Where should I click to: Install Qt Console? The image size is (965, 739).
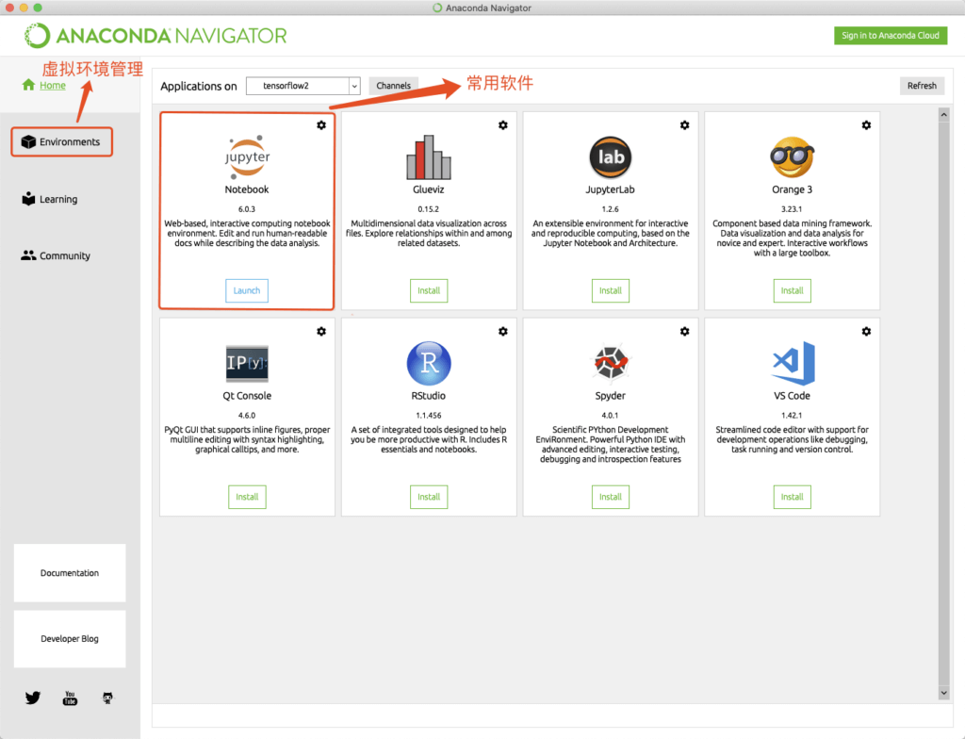247,497
